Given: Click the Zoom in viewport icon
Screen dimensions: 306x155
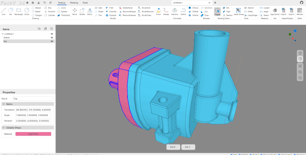Looking at the screenshot, I should (300, 72).
